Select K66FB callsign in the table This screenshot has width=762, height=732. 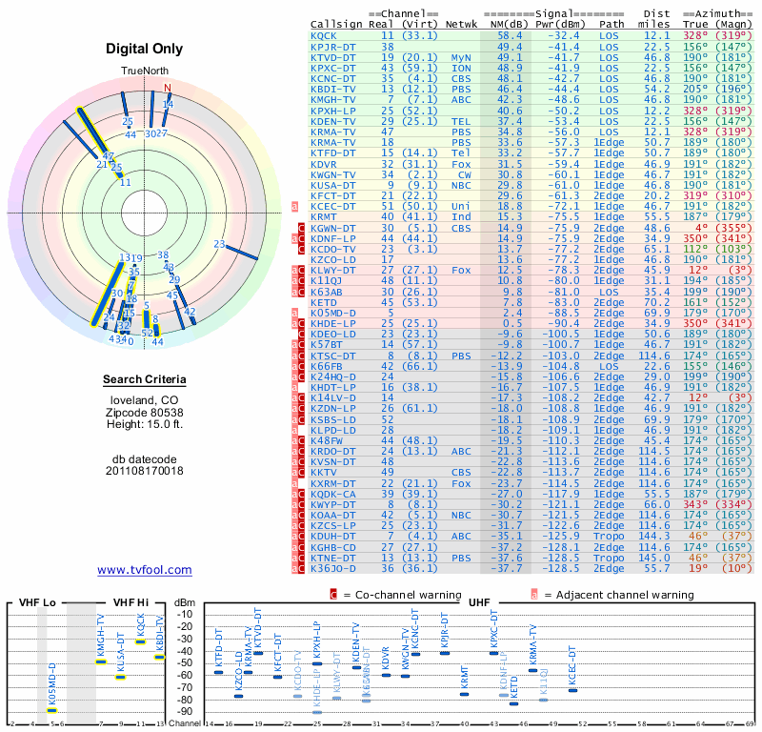point(327,366)
